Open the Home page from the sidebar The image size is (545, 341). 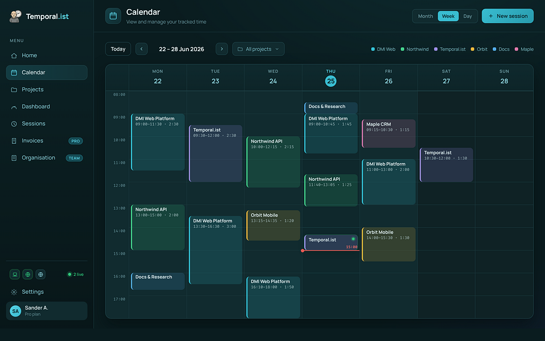[47, 55]
